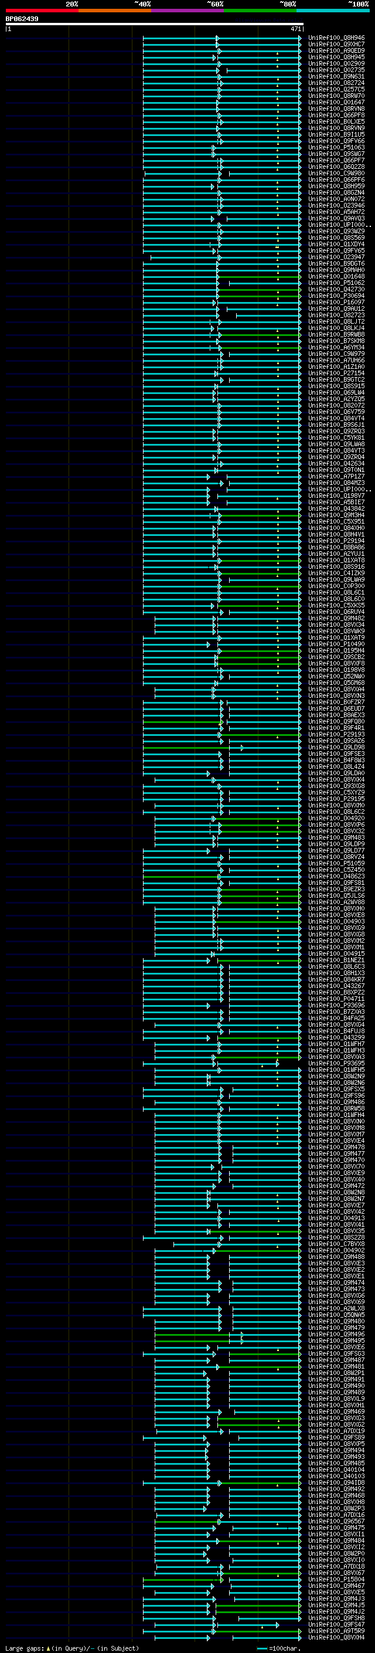
Task: Select hit UniRef100_Q9SM07
Action: pos(336,154)
